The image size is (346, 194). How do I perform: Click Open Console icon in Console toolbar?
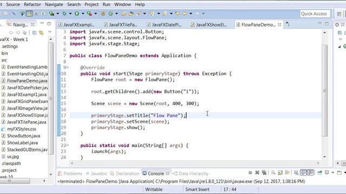[x=340, y=172]
